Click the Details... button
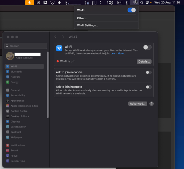This screenshot has height=169, width=184. pos(144,62)
